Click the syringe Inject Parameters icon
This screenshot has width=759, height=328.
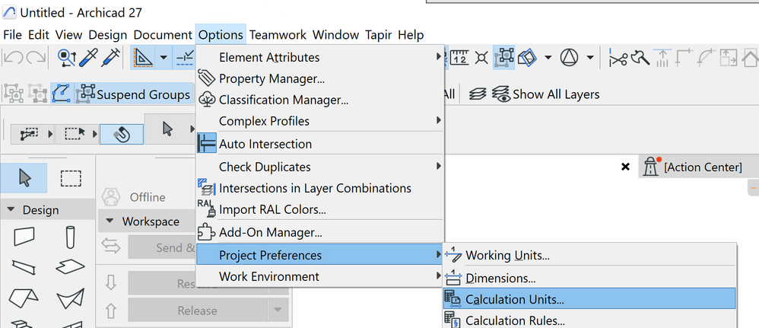pyautogui.click(x=112, y=57)
